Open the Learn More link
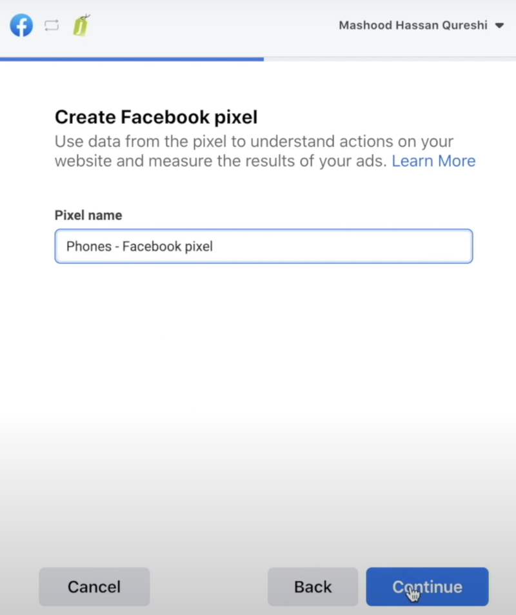The height and width of the screenshot is (615, 516). coord(433,161)
